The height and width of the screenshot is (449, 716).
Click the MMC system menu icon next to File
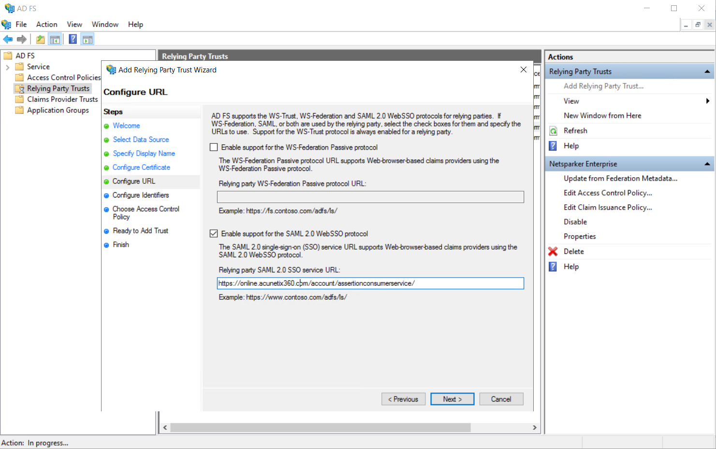(x=6, y=24)
